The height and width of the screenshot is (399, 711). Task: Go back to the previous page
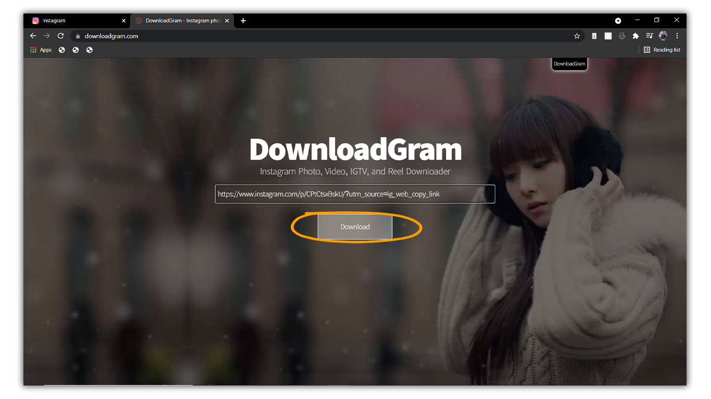(33, 36)
